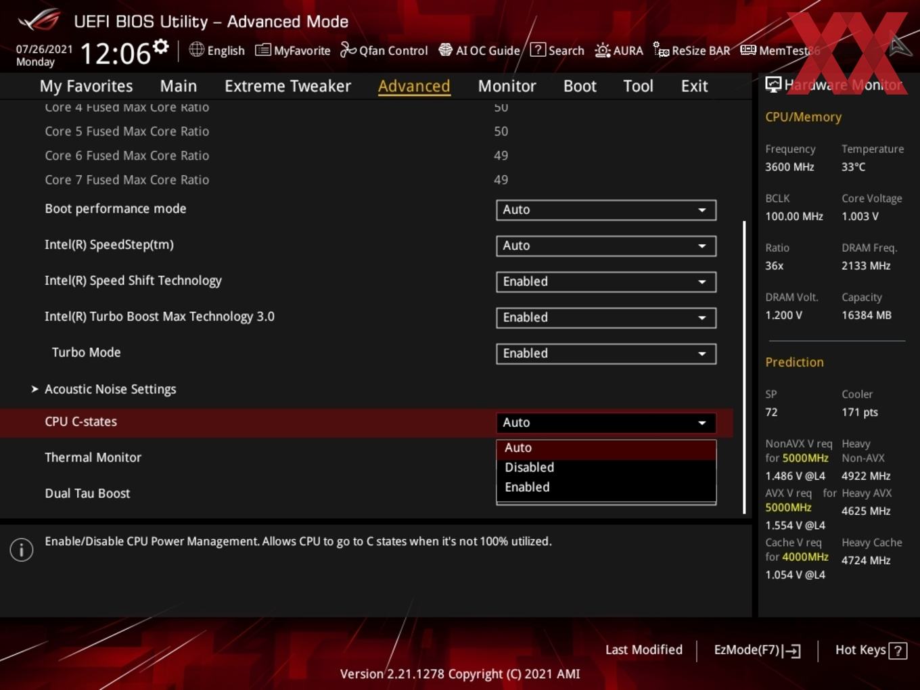The image size is (920, 690).
Task: Open the Boot tab
Action: click(x=580, y=86)
